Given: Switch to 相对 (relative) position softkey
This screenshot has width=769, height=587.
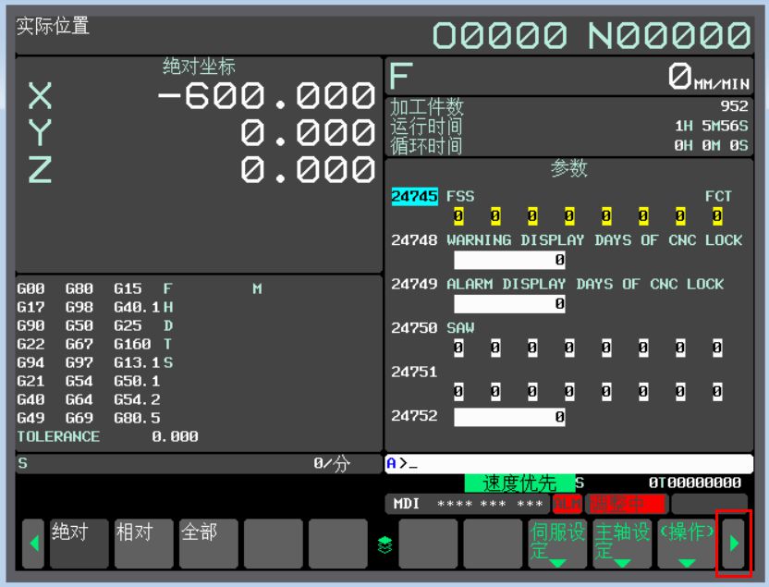Looking at the screenshot, I should tap(143, 544).
